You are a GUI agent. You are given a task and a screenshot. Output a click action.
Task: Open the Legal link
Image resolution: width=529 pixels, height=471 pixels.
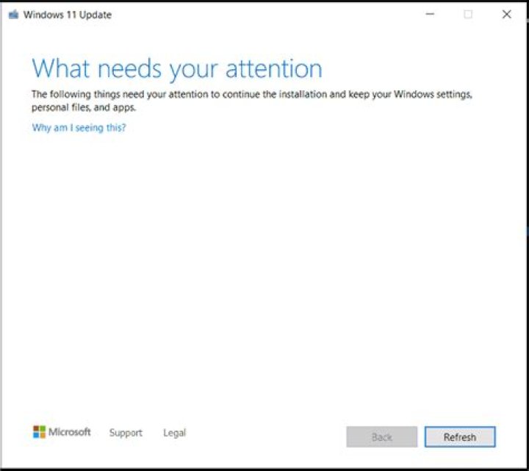point(174,433)
